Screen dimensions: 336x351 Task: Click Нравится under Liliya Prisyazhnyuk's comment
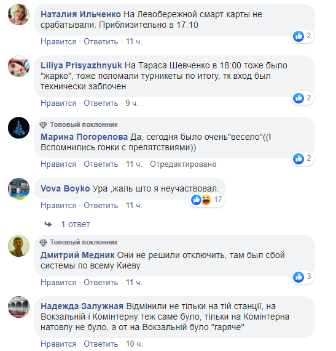(x=58, y=103)
